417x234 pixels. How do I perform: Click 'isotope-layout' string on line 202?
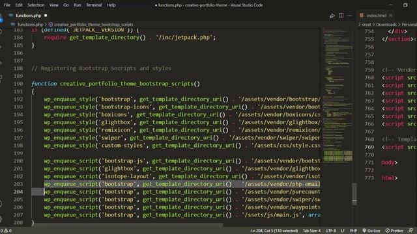point(126,176)
